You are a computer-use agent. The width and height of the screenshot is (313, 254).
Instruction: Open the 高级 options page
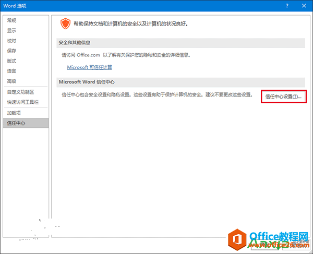click(26, 81)
